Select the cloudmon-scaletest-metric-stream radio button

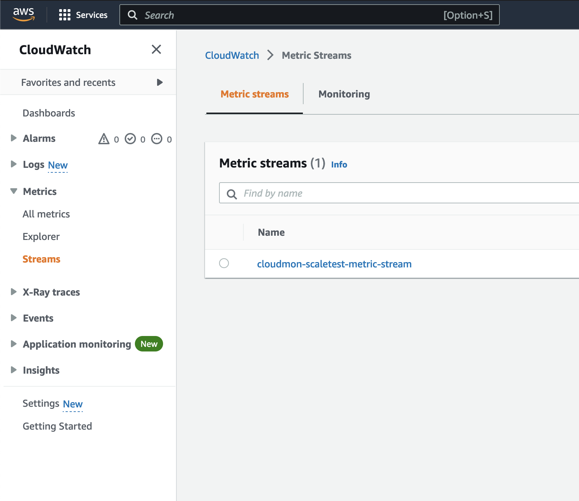point(224,263)
